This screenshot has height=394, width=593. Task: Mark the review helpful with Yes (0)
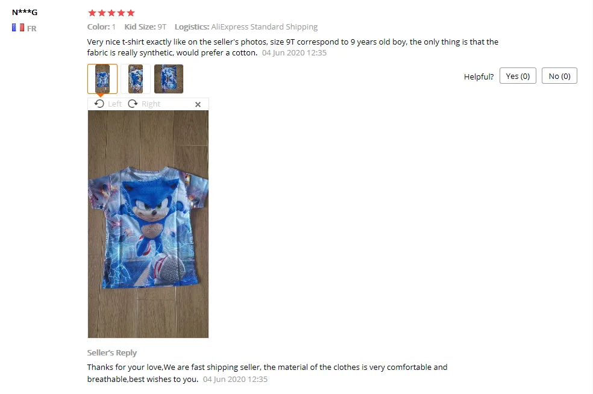pyautogui.click(x=518, y=76)
